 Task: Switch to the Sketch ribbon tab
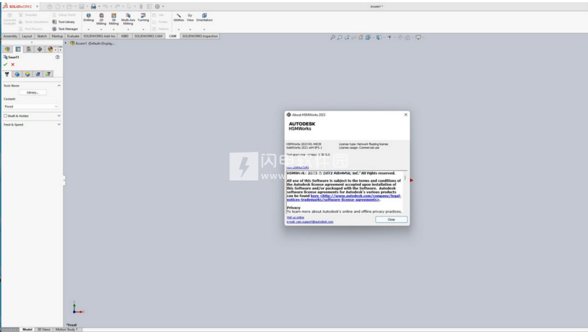pyautogui.click(x=42, y=36)
